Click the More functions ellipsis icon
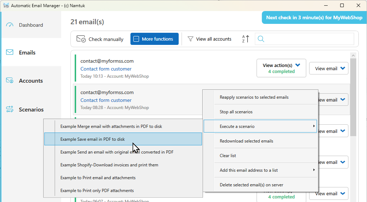The image size is (367, 202). point(136,39)
